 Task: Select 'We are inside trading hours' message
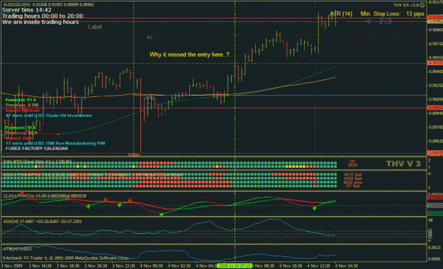(40, 22)
